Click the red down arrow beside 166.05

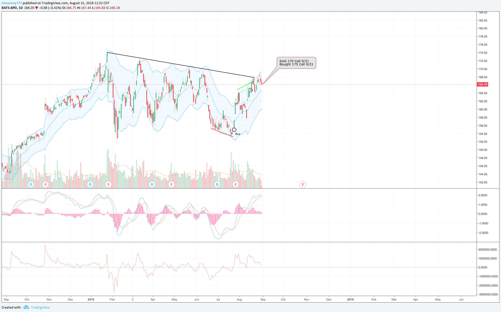(x=37, y=8)
